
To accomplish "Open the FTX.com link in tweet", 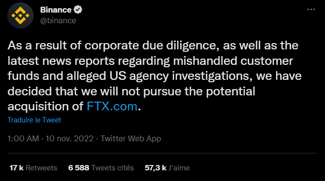I will [x=112, y=106].
